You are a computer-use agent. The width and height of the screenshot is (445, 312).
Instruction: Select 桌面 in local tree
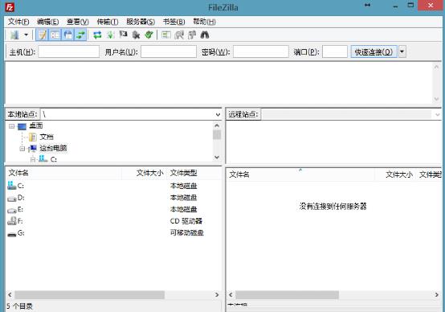click(x=36, y=125)
